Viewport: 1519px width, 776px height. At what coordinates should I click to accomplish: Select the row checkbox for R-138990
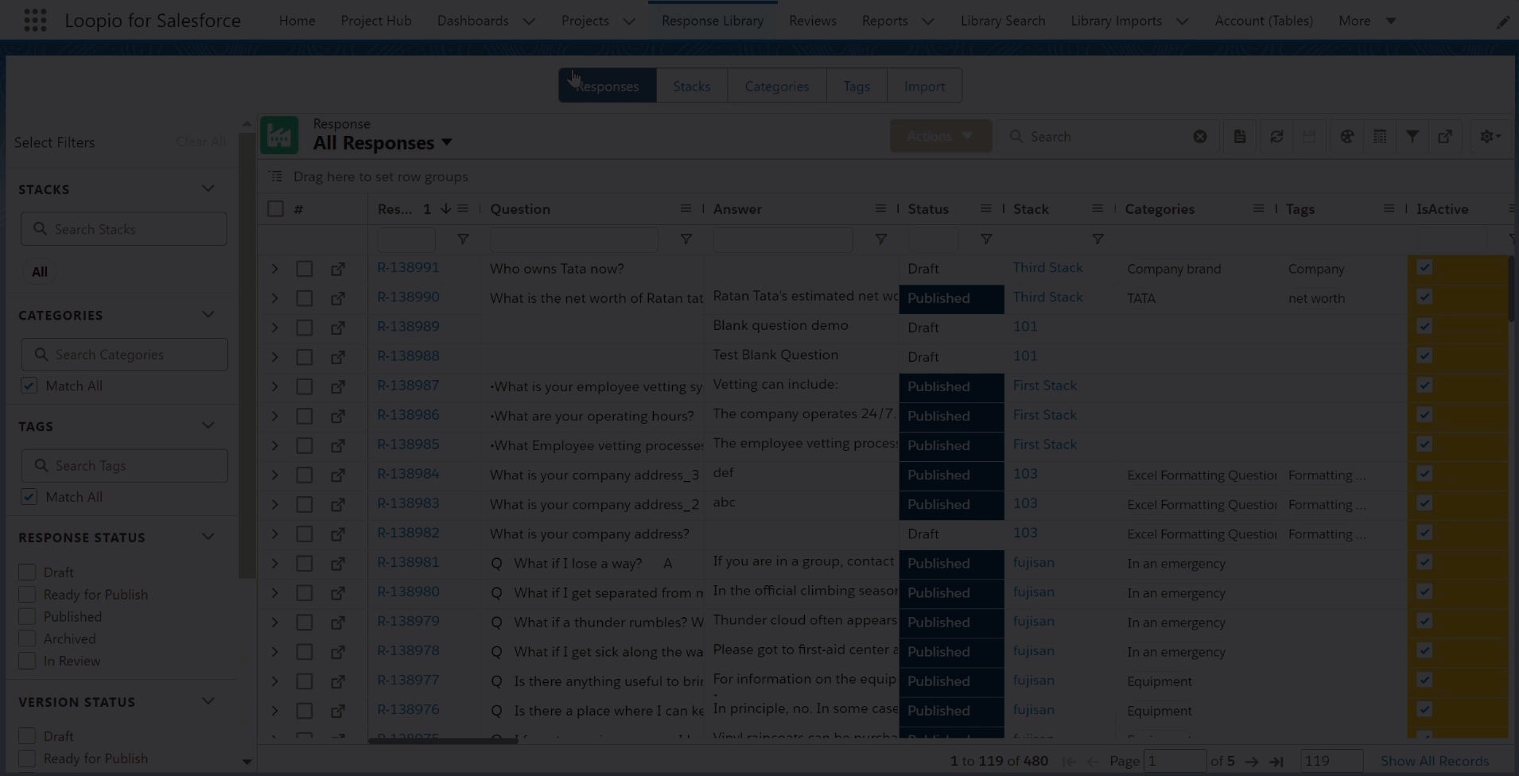(x=305, y=298)
